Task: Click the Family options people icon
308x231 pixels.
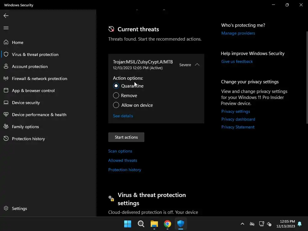Action: [6, 127]
